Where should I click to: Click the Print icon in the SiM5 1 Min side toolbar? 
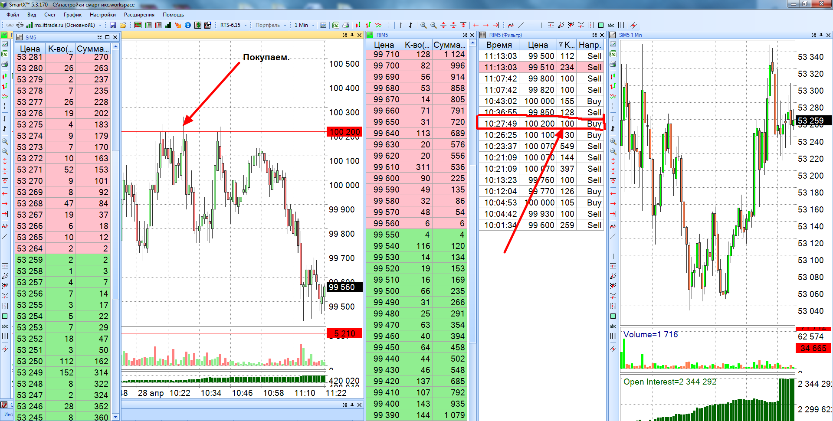[x=613, y=64]
